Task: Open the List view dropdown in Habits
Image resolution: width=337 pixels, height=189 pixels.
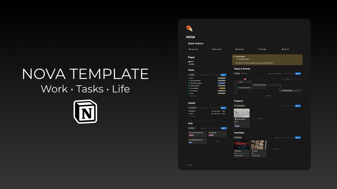Action: pyautogui.click(x=192, y=108)
